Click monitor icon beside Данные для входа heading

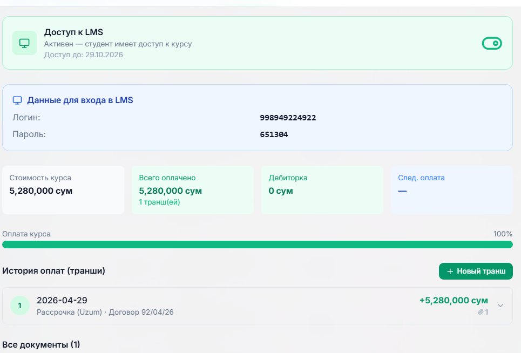click(x=17, y=100)
